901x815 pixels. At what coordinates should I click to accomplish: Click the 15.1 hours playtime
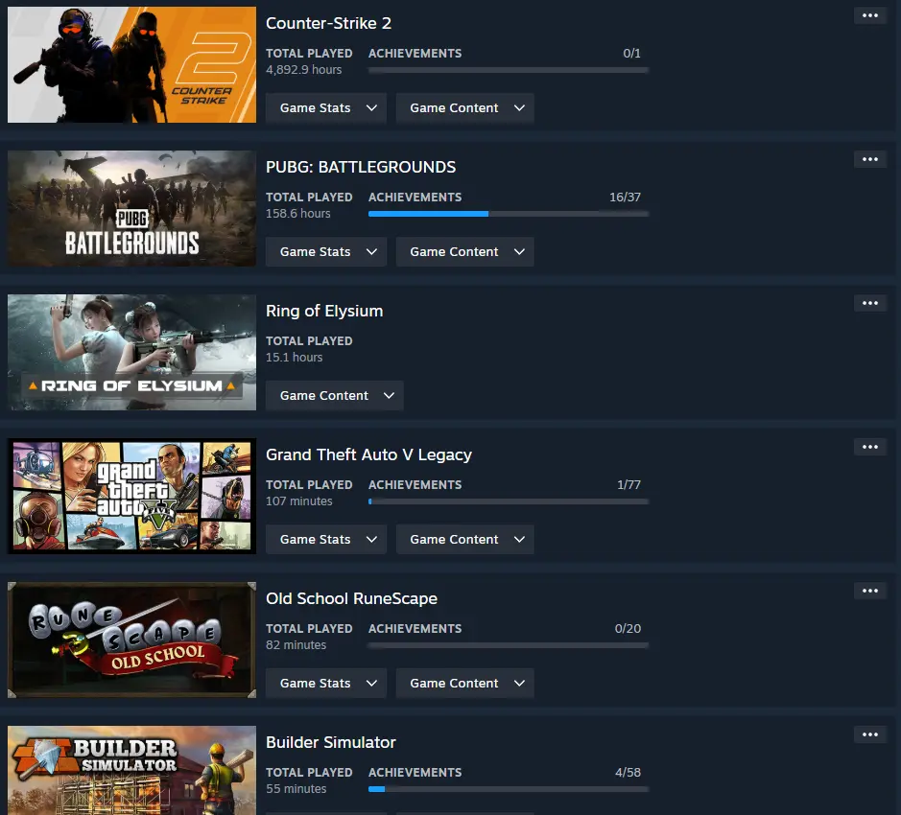[x=295, y=358]
